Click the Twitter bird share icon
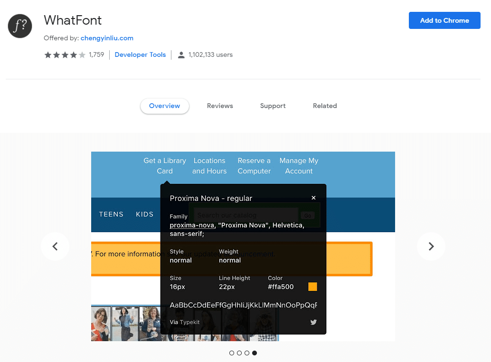Screen dimensions: 491x362 313,322
